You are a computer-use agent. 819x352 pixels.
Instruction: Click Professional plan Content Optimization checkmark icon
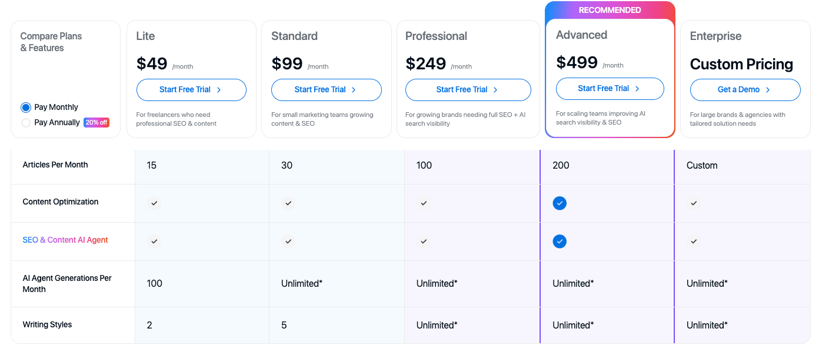[x=424, y=203]
